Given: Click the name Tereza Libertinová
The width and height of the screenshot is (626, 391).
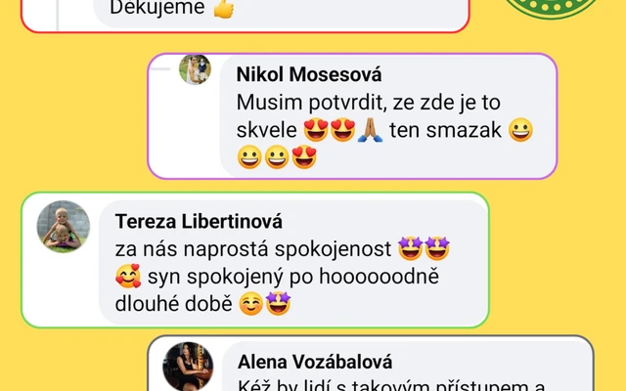Looking at the screenshot, I should point(199,222).
